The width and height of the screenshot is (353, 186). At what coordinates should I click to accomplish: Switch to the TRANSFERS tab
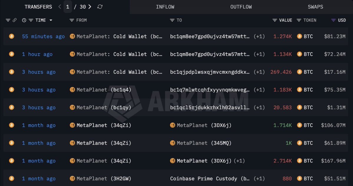(38, 7)
